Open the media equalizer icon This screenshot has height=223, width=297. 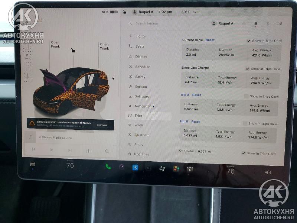88,151
